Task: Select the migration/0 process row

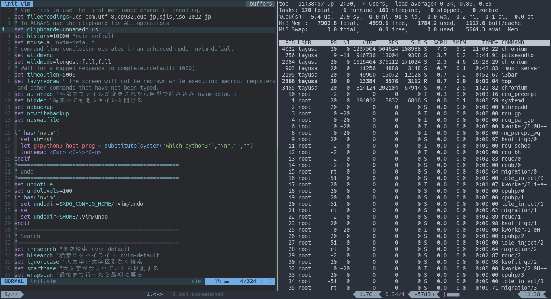Action: tap(414, 171)
